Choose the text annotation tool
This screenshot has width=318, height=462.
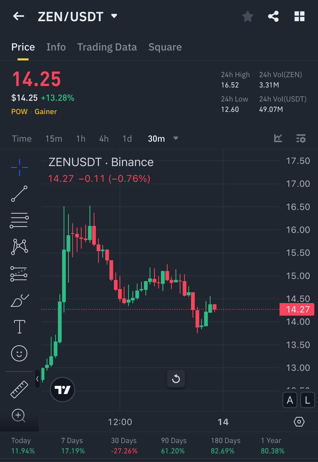(x=19, y=327)
